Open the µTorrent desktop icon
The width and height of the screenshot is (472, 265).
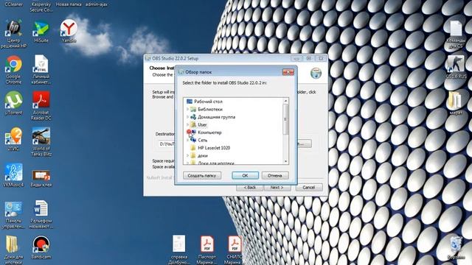(x=13, y=100)
